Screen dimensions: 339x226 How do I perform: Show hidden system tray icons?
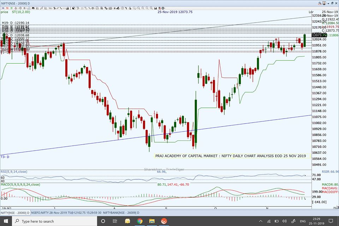point(261,221)
